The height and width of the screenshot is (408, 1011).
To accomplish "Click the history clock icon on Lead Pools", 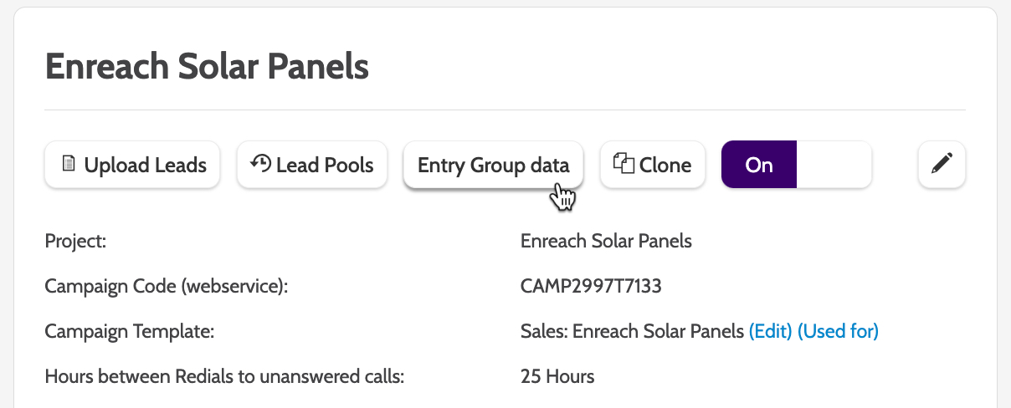I will coord(261,163).
